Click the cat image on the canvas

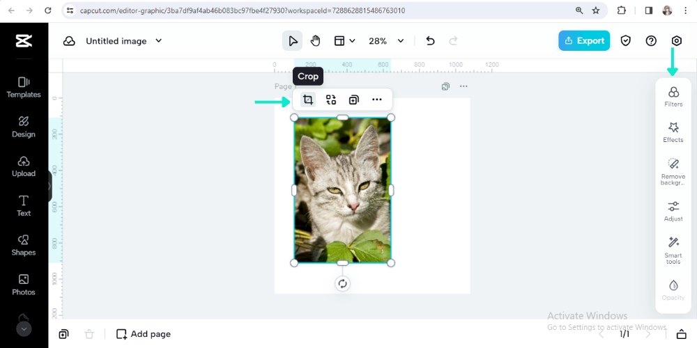342,190
